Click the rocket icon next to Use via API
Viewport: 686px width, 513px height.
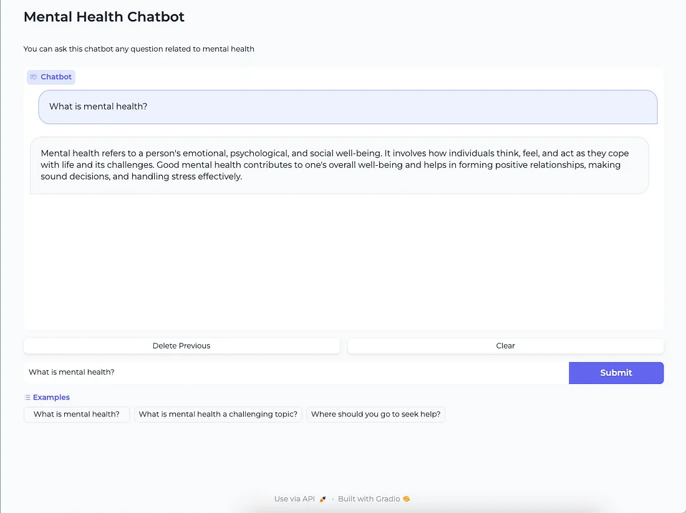coord(323,499)
